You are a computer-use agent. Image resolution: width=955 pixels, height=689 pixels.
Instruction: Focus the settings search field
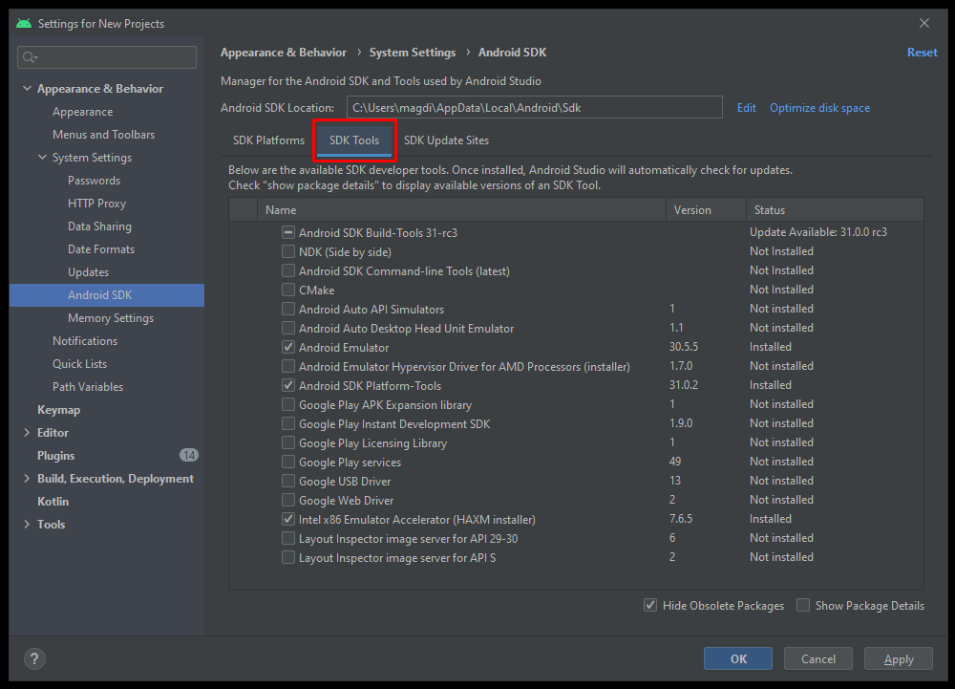tap(107, 57)
